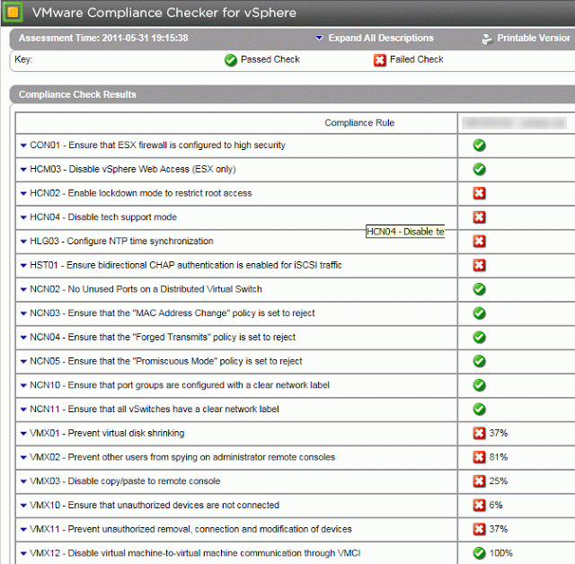
Task: Click the VMX12 VMCI communication rule text
Action: point(195,553)
